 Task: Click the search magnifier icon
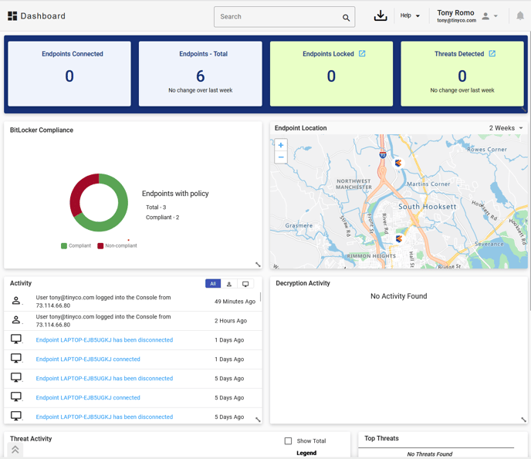point(346,17)
